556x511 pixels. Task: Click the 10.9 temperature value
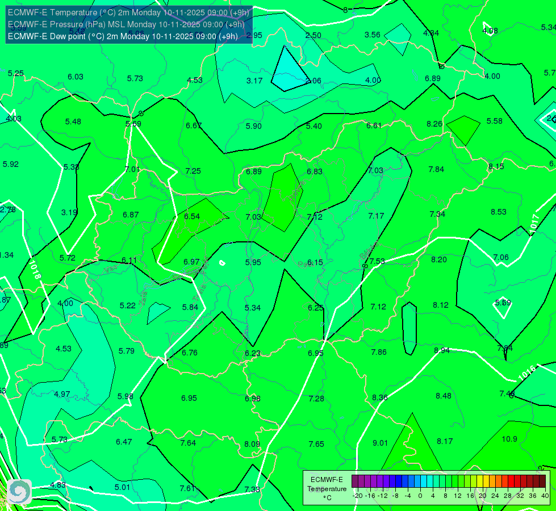(509, 439)
